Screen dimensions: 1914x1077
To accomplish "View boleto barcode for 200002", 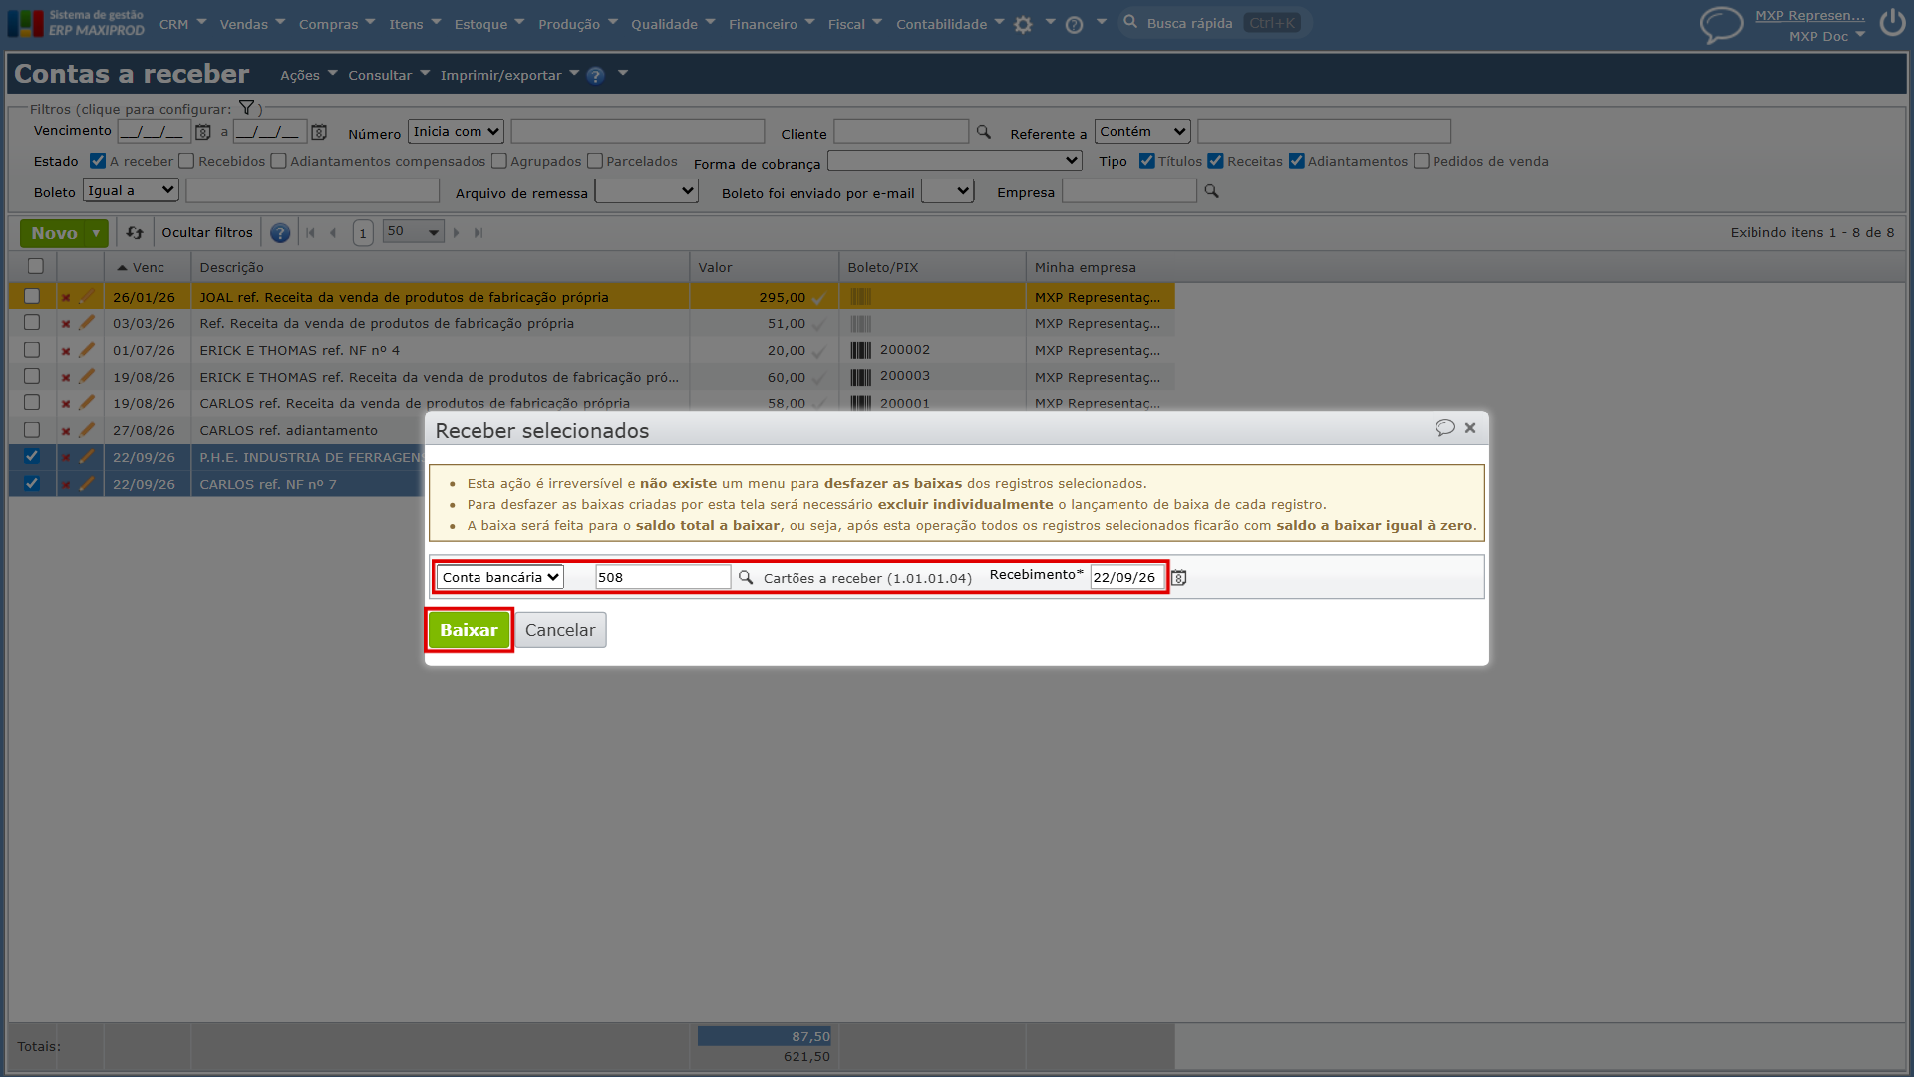I will tap(860, 350).
